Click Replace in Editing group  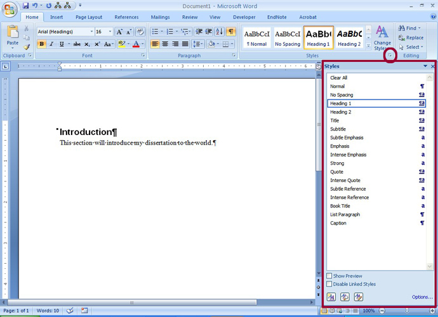click(411, 37)
